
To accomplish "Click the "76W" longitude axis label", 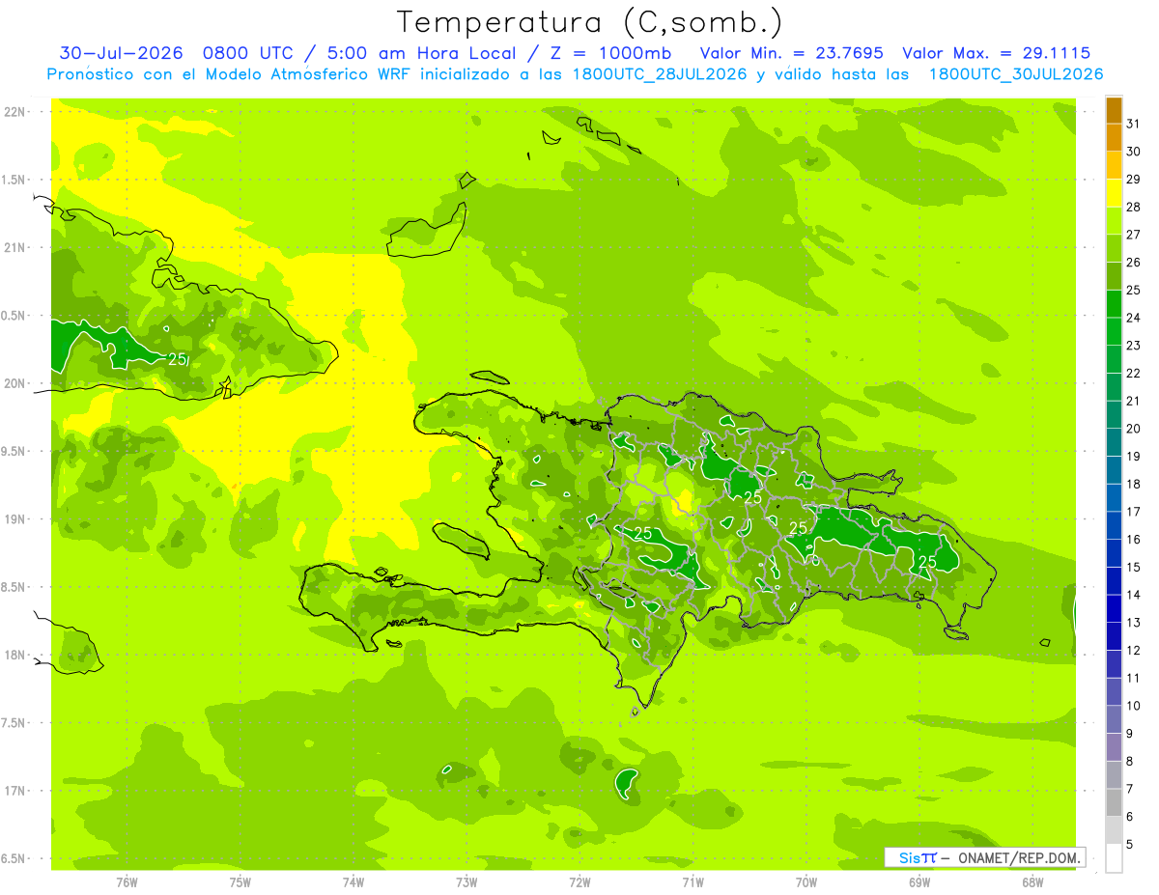I will click(x=127, y=881).
